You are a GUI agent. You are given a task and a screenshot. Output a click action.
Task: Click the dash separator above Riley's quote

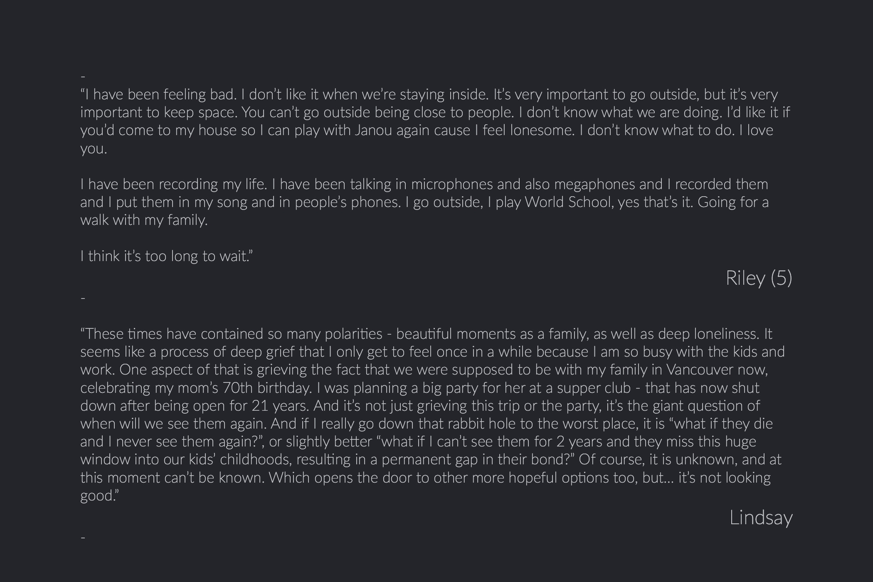83,77
